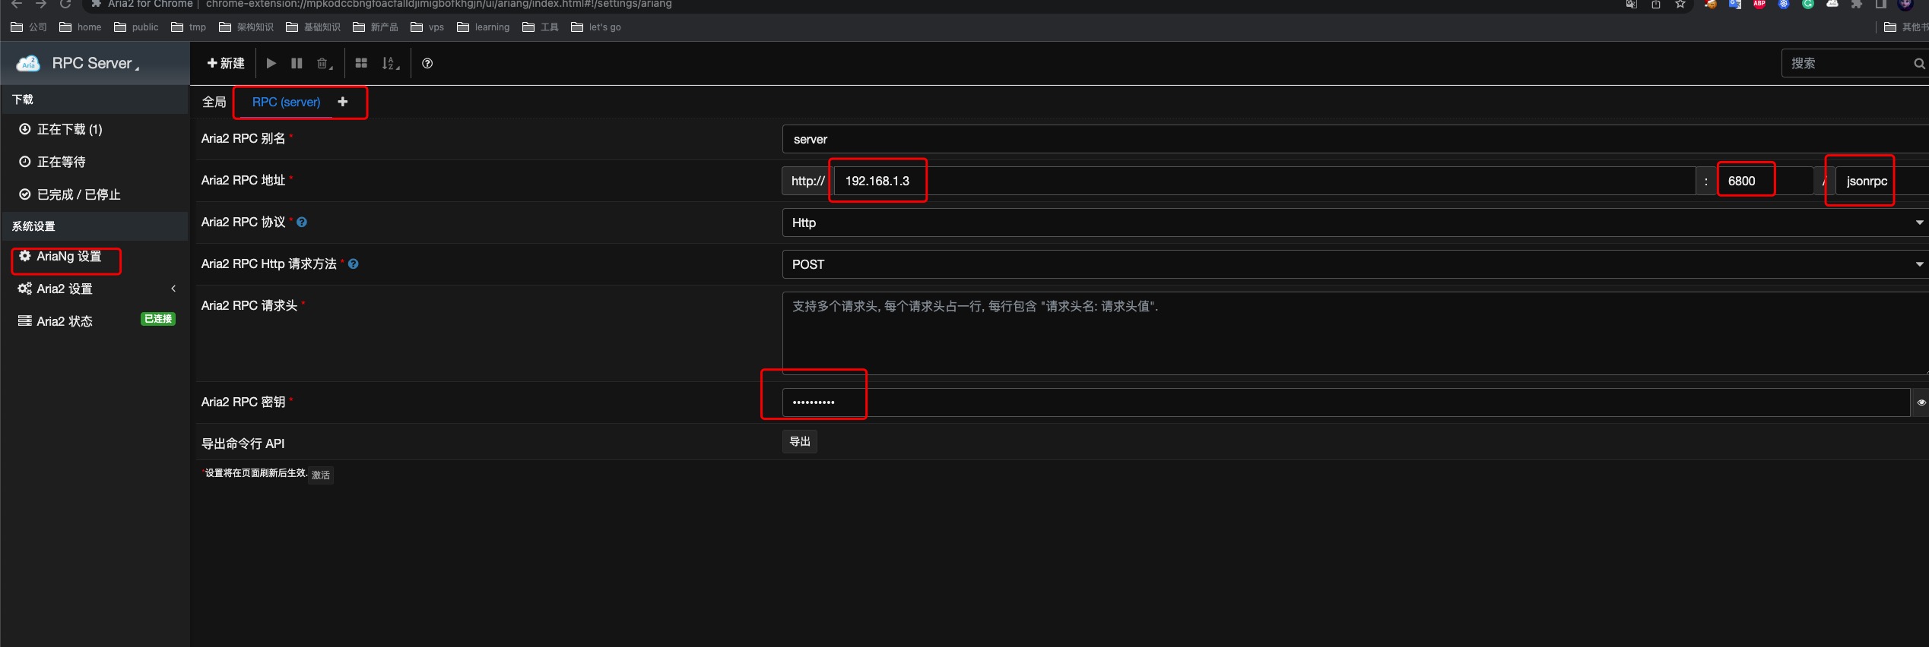Pause selected tasks with pause icon
The image size is (1929, 647).
point(297,64)
